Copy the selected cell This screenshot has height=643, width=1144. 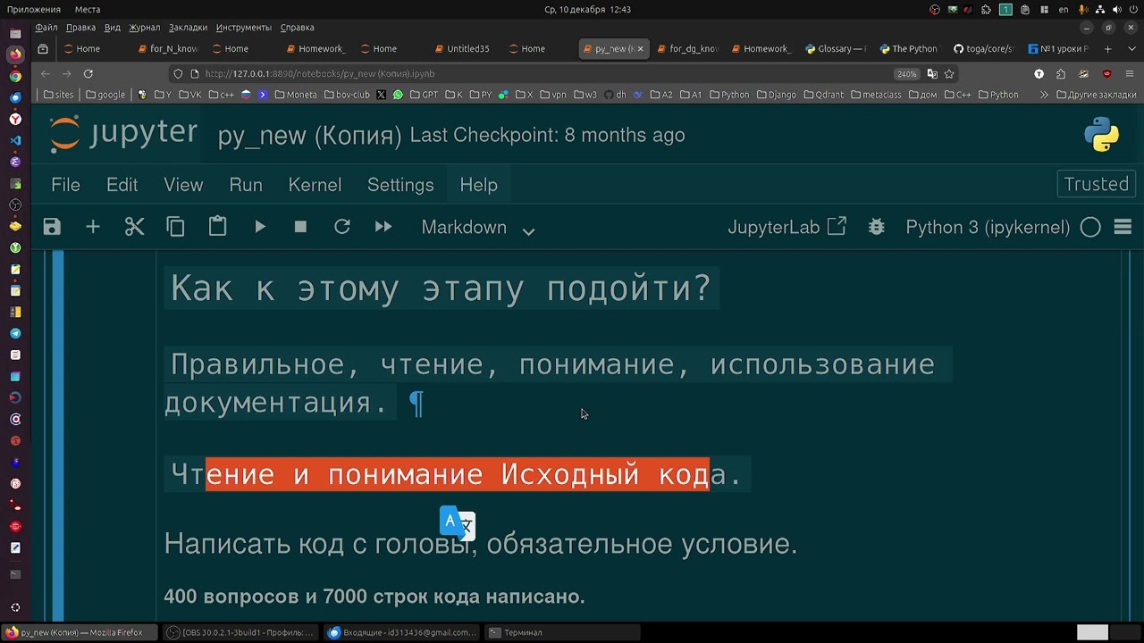(x=175, y=227)
